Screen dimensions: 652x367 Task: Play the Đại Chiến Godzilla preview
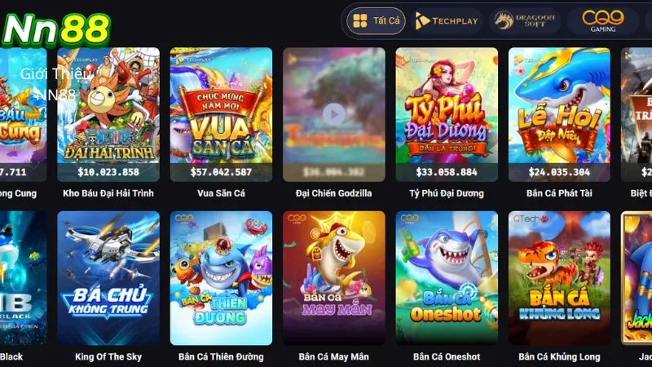(334, 114)
